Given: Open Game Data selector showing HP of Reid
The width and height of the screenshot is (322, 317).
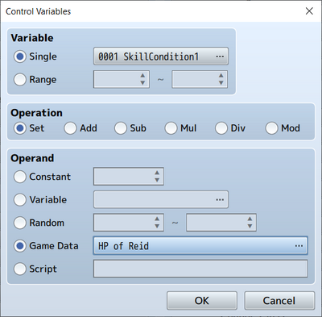Looking at the screenshot, I should point(200,245).
